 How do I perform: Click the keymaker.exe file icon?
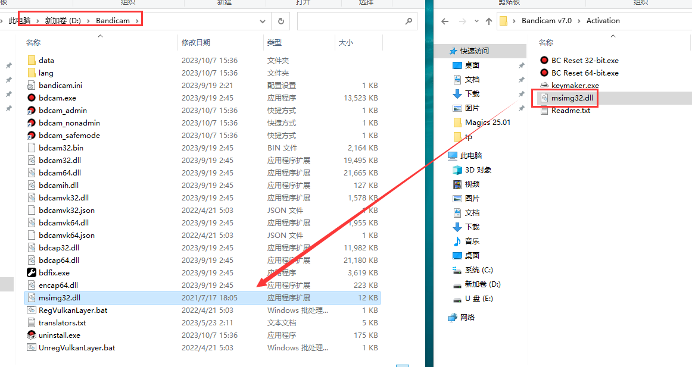[544, 85]
